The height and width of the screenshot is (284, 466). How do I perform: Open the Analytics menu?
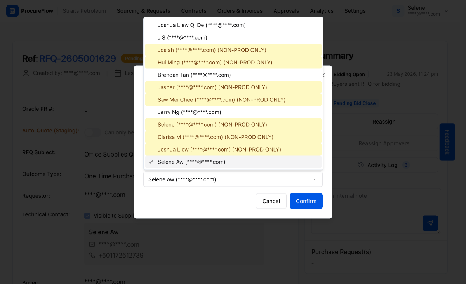click(x=322, y=11)
